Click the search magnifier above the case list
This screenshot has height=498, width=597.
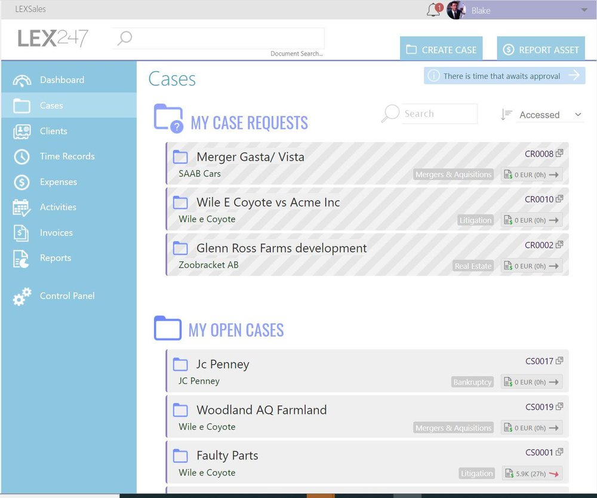391,113
